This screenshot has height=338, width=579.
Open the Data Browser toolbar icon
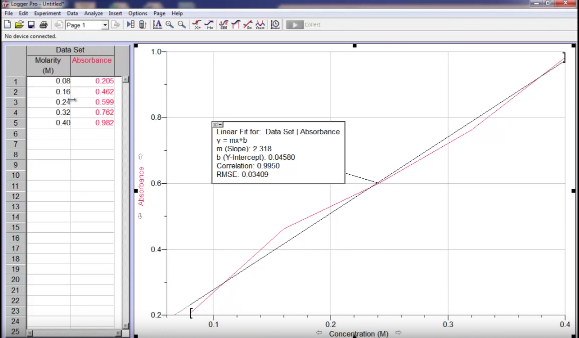(x=130, y=24)
